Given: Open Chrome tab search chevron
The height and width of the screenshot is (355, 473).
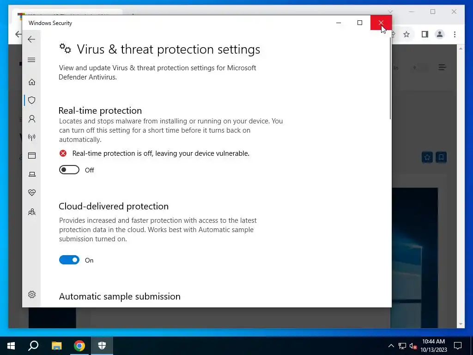Looking at the screenshot, I should 390,12.
